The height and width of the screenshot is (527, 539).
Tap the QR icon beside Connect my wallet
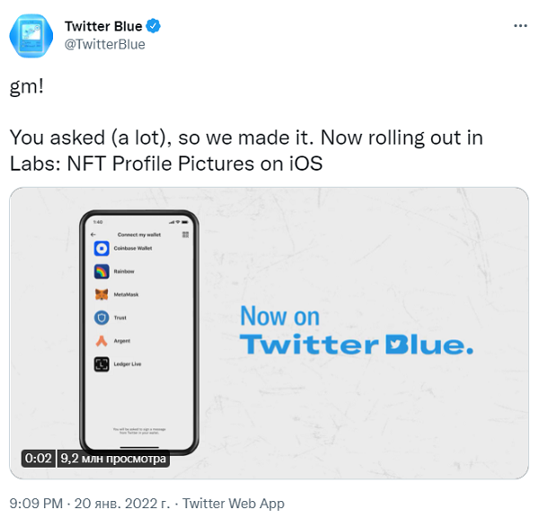[x=185, y=234]
